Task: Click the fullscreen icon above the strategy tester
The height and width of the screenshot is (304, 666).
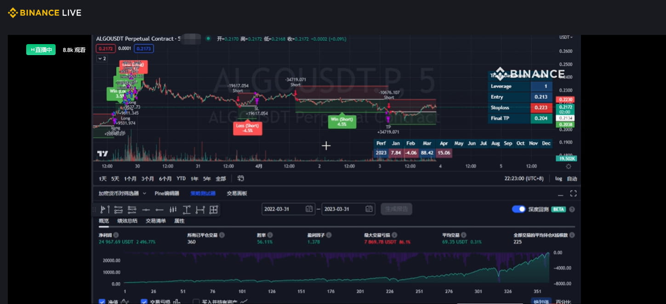Action: (x=573, y=193)
